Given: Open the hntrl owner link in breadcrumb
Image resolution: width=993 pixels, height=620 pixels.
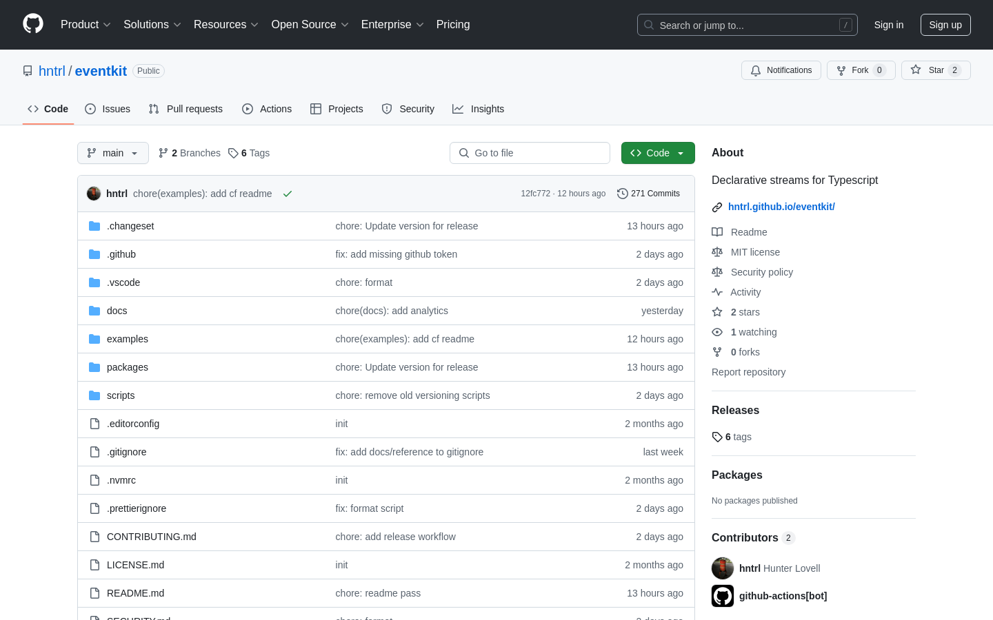Looking at the screenshot, I should (52, 71).
